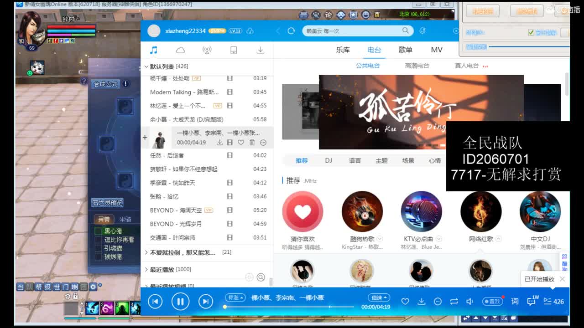584x328 pixels.
Task: Expand the 不爱就拉倒 playlist group
Action: [146, 252]
